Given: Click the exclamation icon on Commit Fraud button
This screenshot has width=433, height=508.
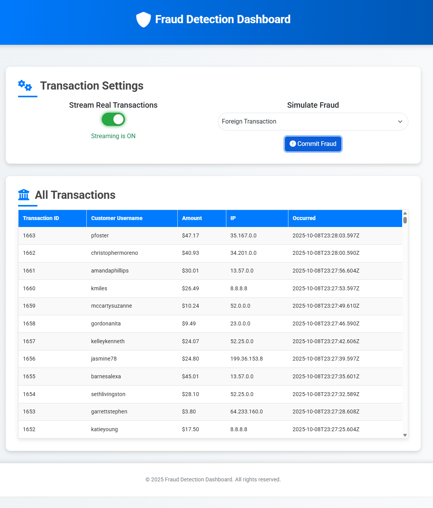Looking at the screenshot, I should coord(293,144).
